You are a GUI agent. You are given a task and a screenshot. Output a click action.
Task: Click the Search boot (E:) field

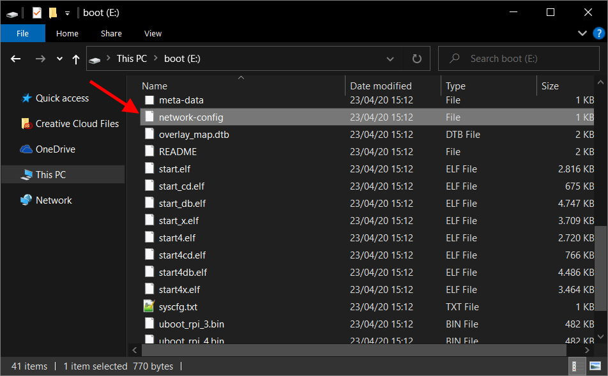(x=519, y=59)
